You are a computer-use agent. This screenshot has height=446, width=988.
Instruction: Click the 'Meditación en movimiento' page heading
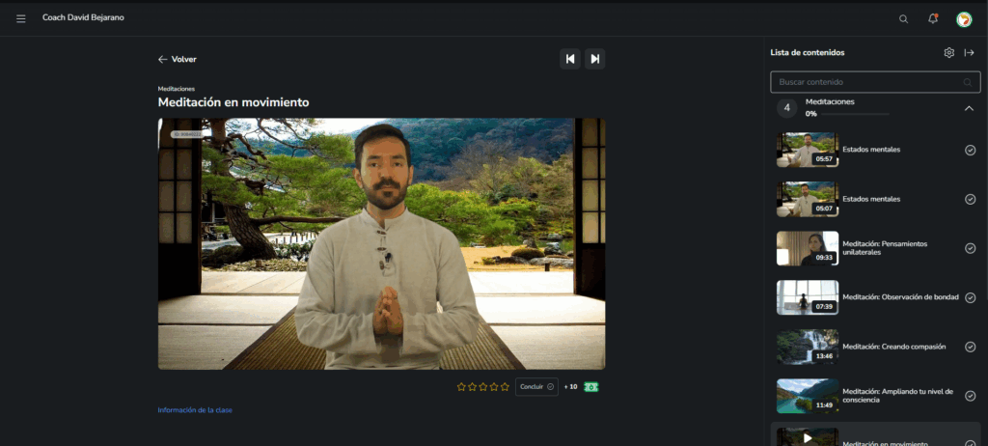pos(233,102)
